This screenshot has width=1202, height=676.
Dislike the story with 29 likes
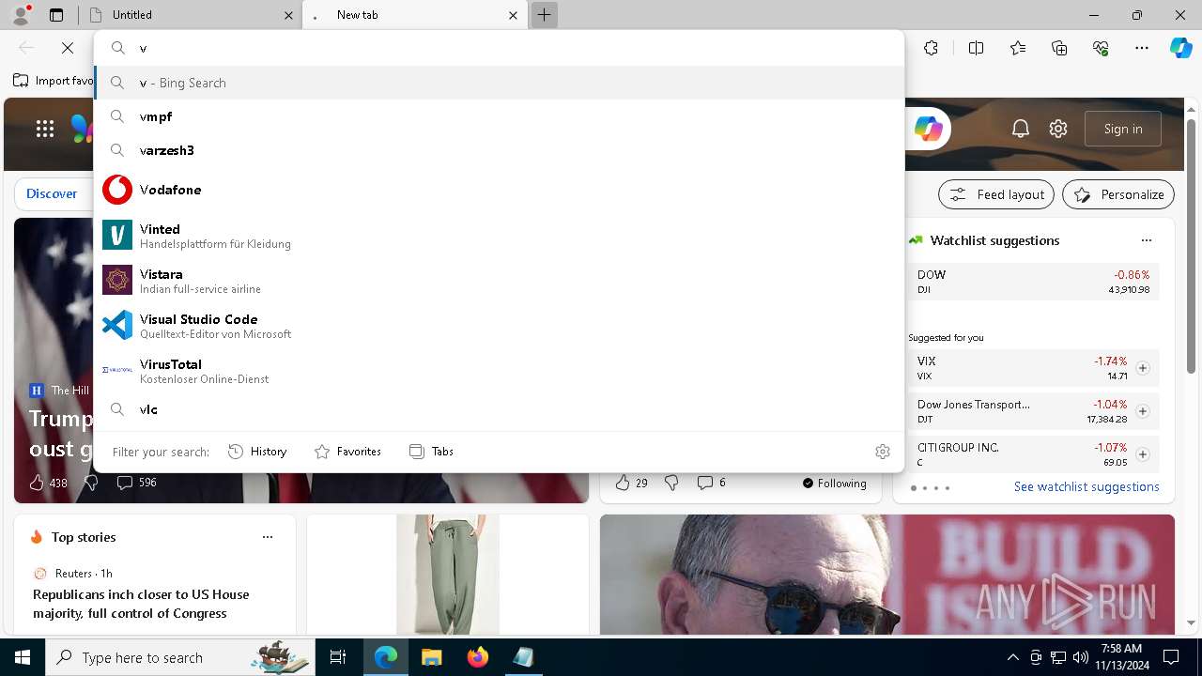coord(671,483)
